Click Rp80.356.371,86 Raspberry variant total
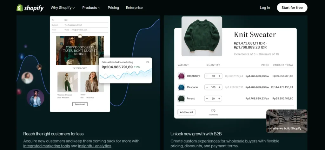The image size is (325, 150). 283,76
